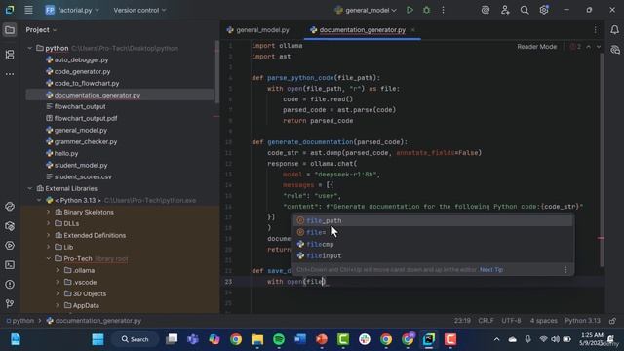The image size is (624, 351).
Task: Open AI Assistant from top toolbar
Action: [486, 10]
